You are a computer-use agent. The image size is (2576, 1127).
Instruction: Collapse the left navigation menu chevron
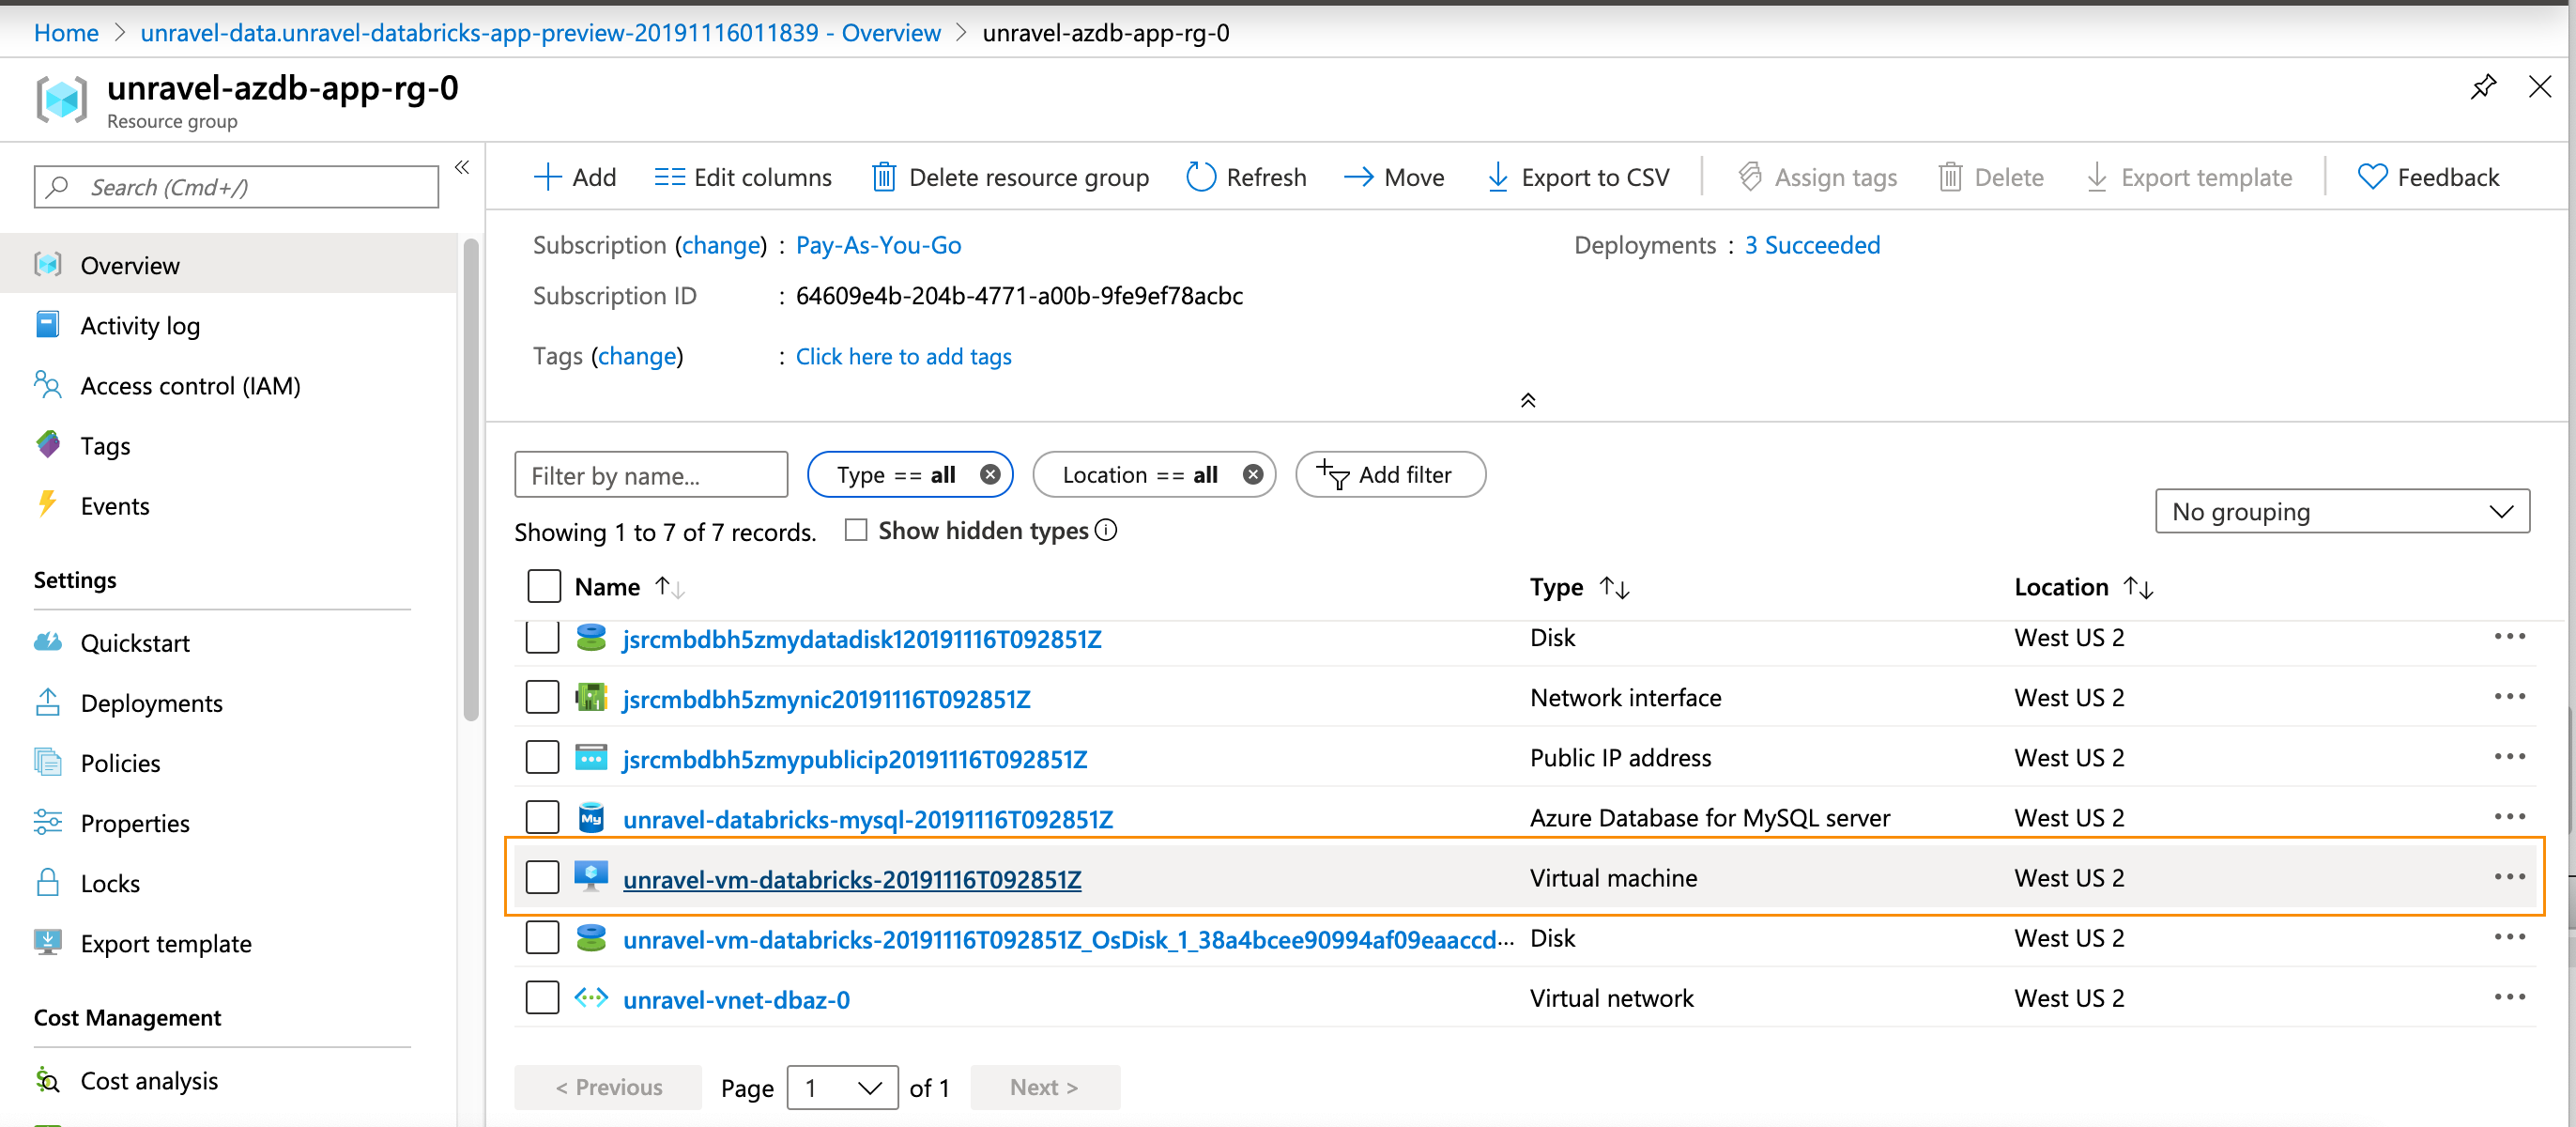tap(462, 167)
